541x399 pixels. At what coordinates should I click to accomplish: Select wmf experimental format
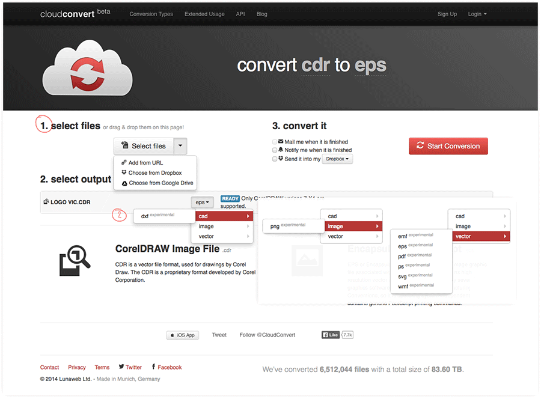(x=421, y=286)
